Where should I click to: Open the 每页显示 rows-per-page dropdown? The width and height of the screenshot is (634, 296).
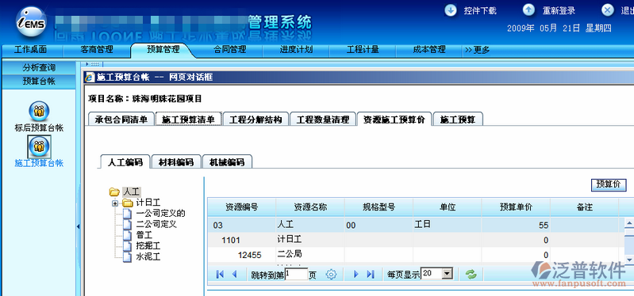[447, 274]
